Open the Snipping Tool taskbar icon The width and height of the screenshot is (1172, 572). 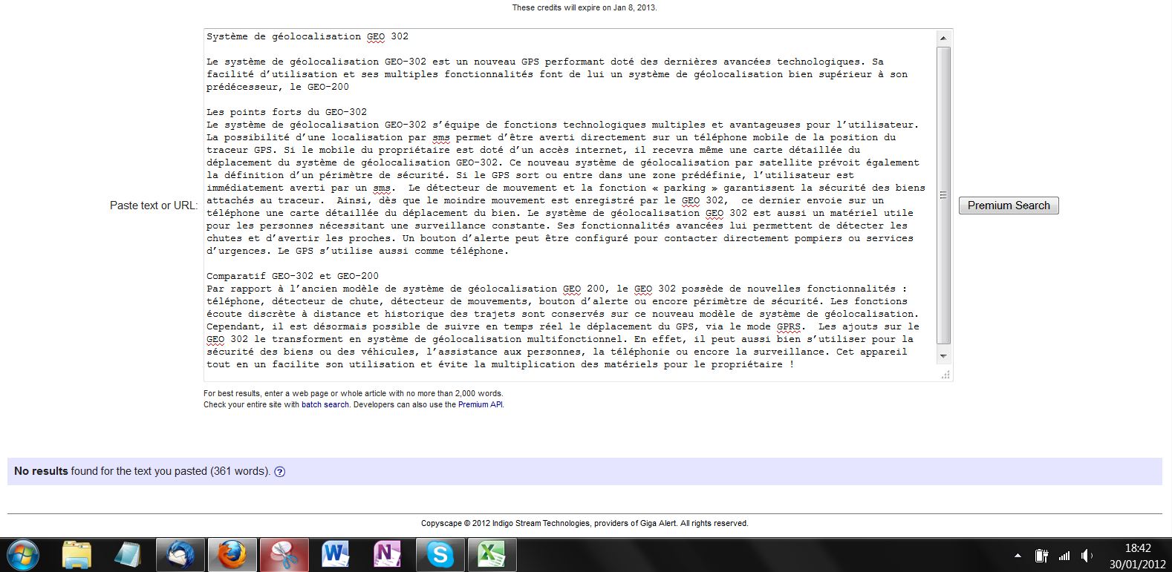(283, 555)
